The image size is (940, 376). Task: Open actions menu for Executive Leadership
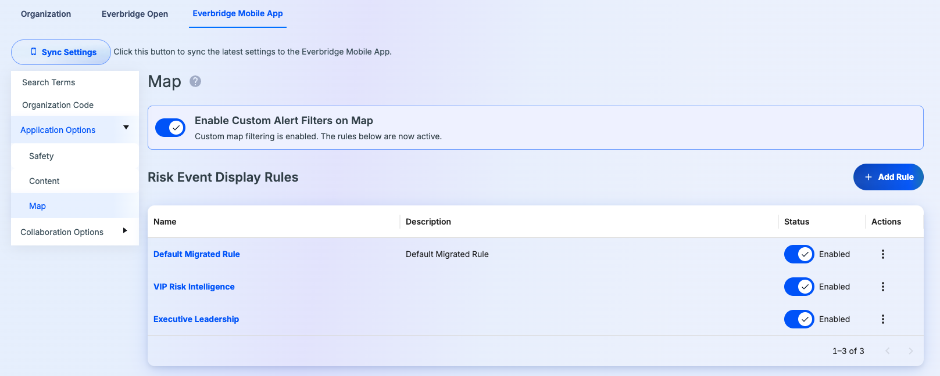tap(882, 319)
